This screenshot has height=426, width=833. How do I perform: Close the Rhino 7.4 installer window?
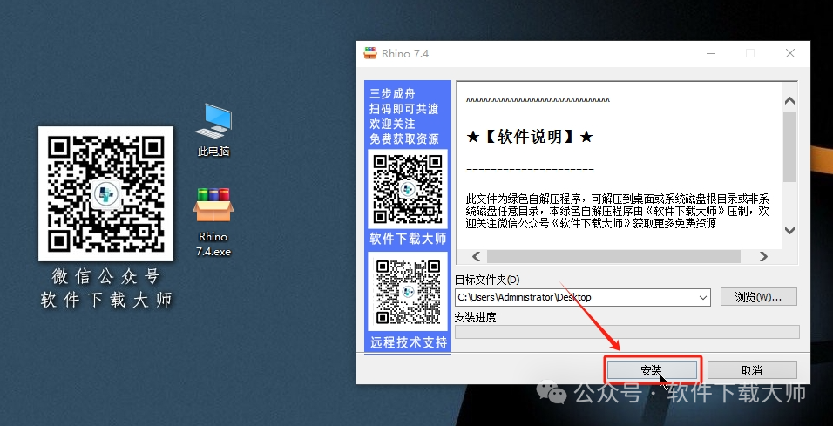coord(790,53)
